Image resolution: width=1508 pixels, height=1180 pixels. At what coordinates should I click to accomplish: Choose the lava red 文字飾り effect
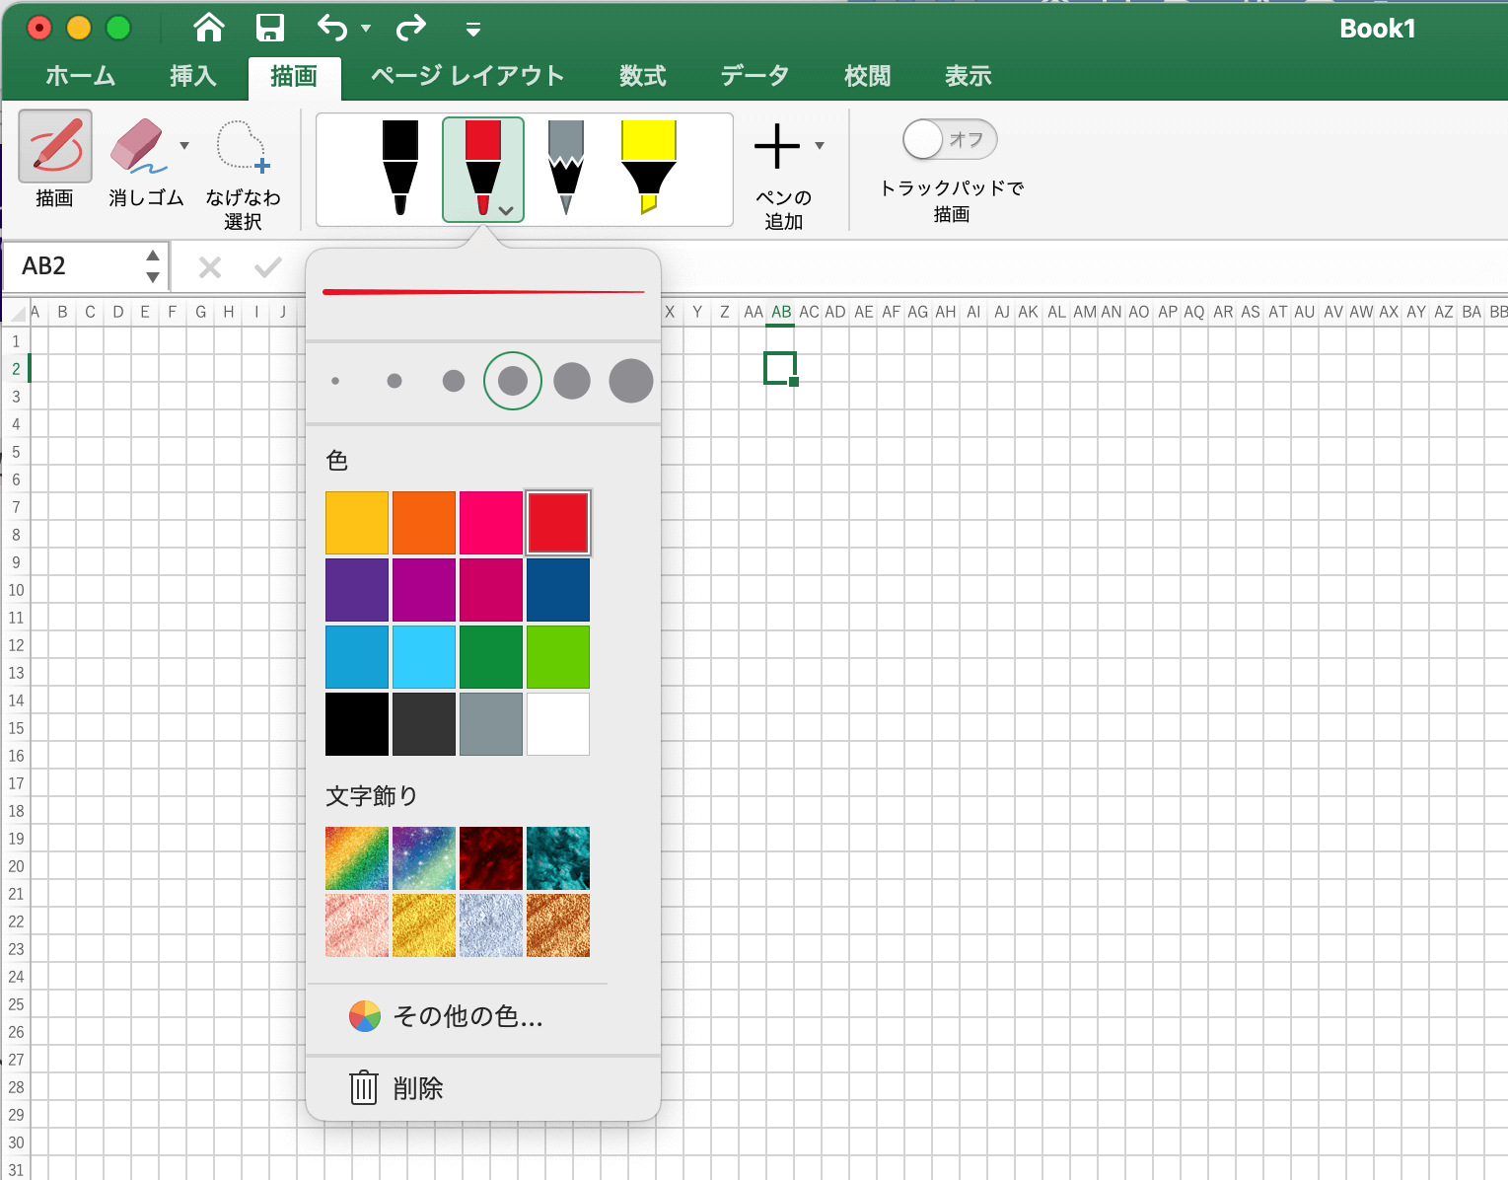491,858
